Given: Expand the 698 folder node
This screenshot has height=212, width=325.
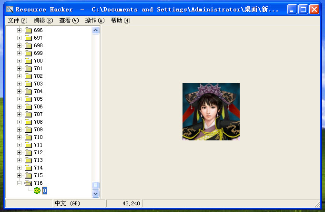Looking at the screenshot, I should click(x=19, y=46).
